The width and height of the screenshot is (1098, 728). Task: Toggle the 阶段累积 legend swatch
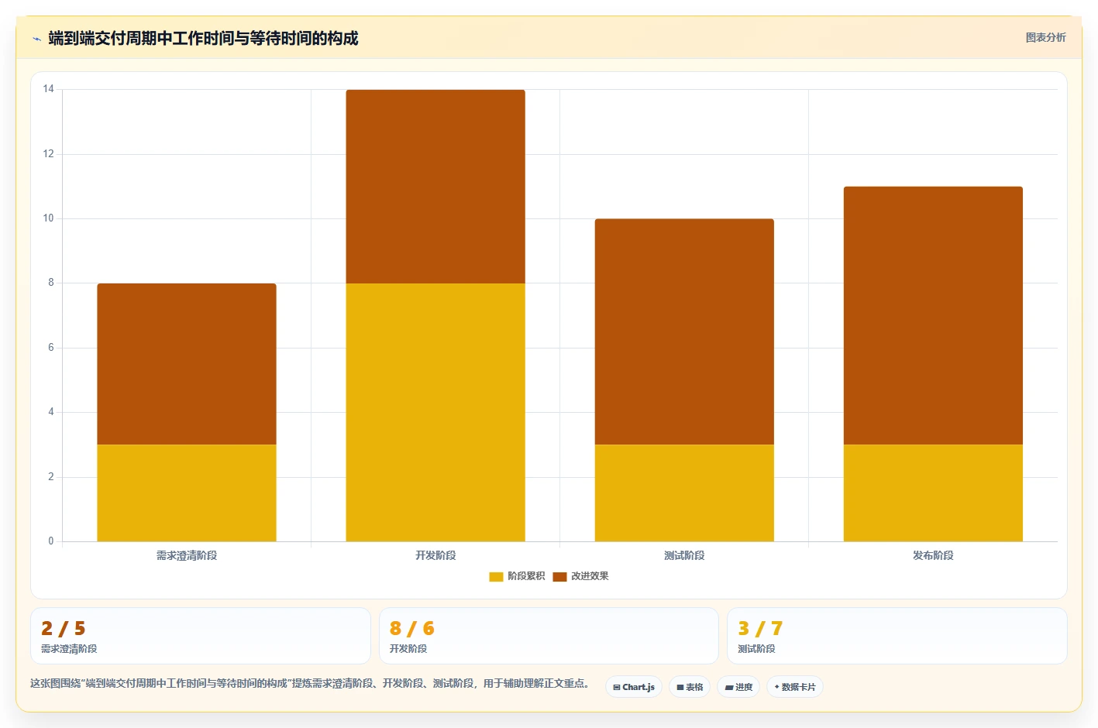click(496, 576)
